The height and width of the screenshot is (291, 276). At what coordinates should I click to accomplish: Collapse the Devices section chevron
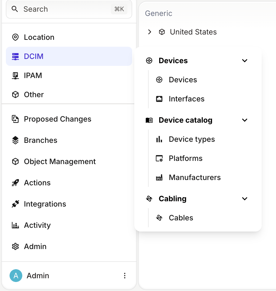click(x=245, y=61)
